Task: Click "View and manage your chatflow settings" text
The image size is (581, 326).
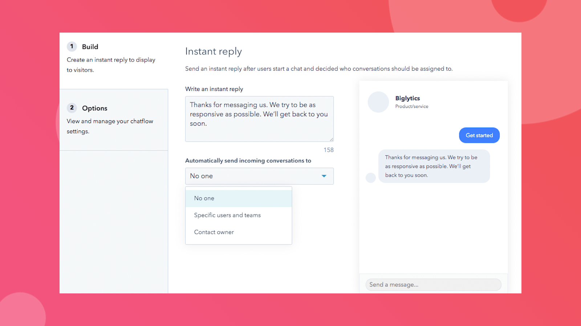Action: pos(110,126)
